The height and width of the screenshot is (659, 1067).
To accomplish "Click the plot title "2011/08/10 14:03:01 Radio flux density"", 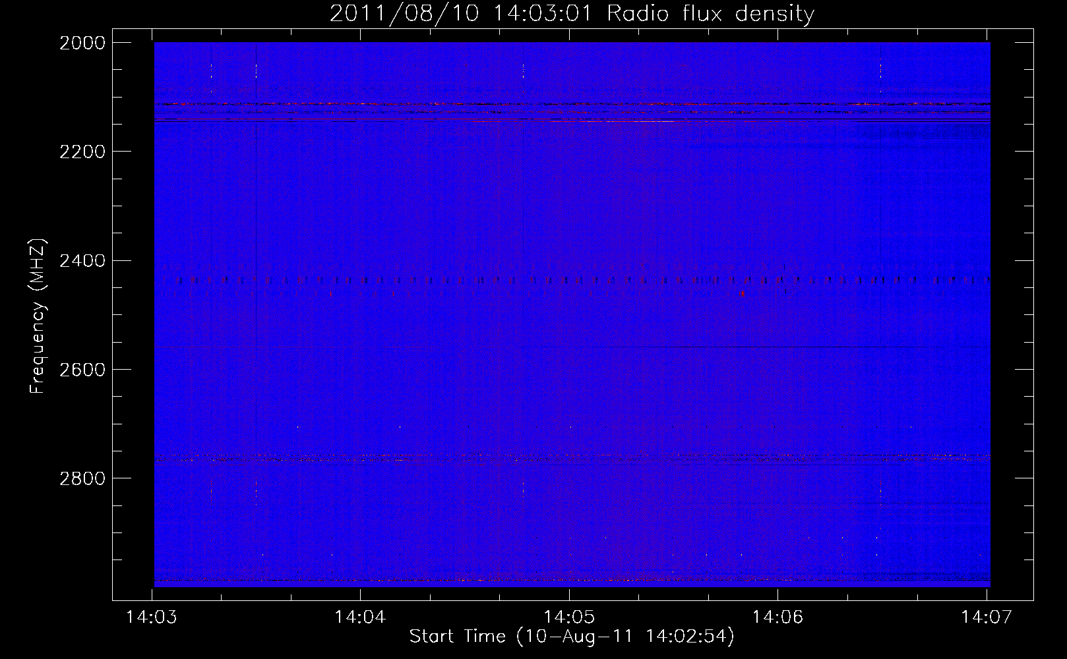I will (x=572, y=14).
